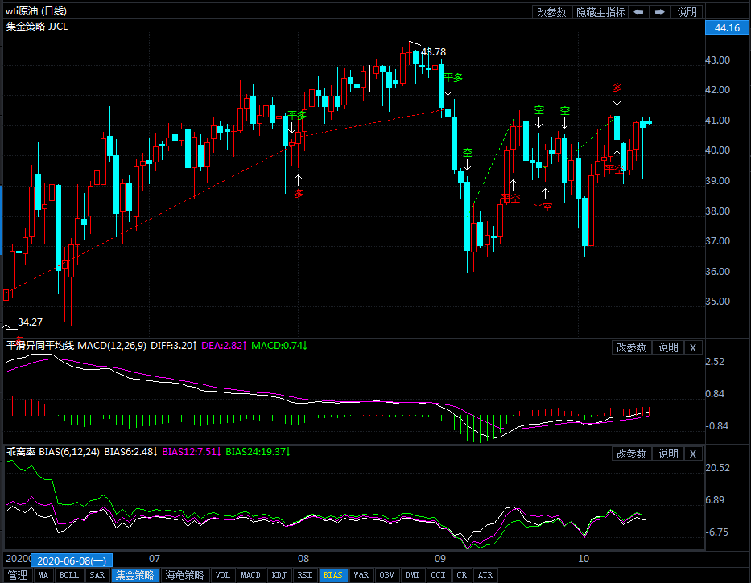Edit MACD parameters via 改参数

point(632,347)
